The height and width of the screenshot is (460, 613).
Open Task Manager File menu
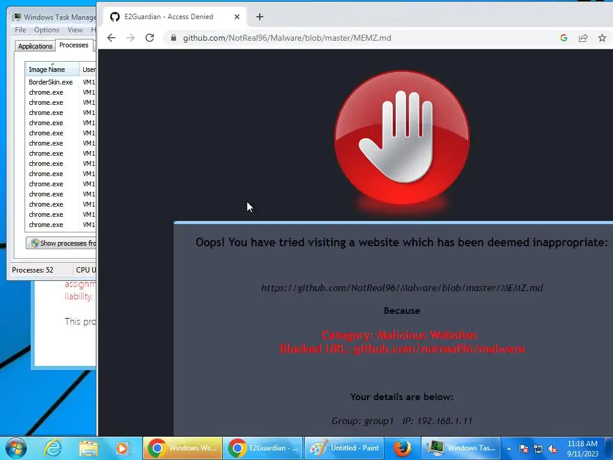pos(20,30)
